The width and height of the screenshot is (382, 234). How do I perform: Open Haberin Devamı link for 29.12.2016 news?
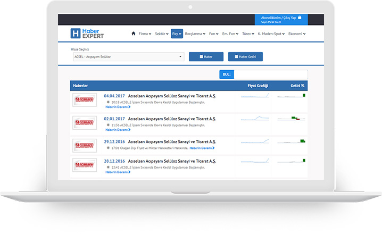(202, 148)
